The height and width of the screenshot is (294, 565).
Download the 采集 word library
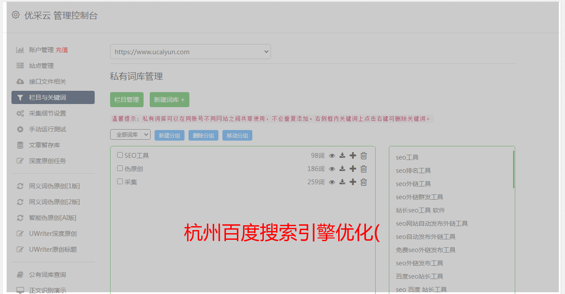click(342, 182)
